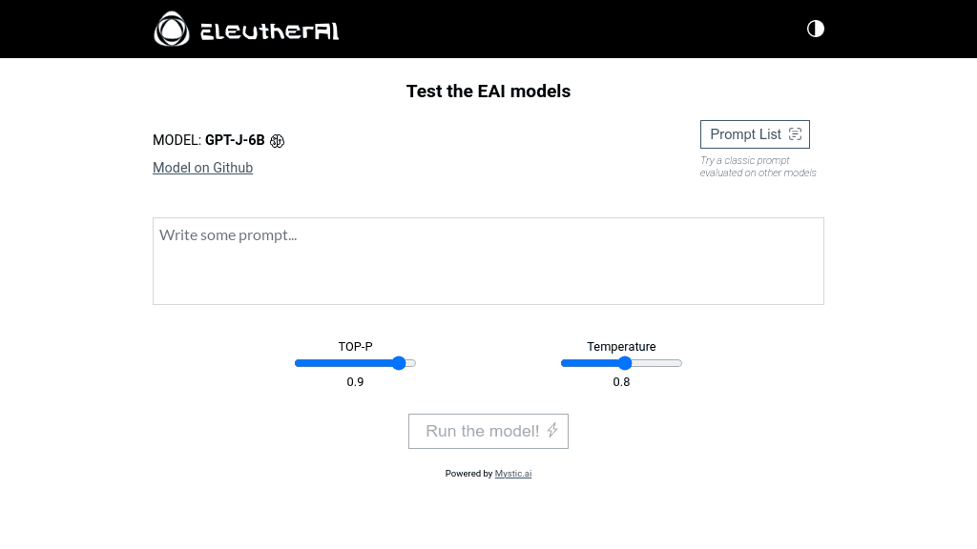Click the MODEL: GPT-J-6B label
The image size is (977, 549).
pos(209,139)
